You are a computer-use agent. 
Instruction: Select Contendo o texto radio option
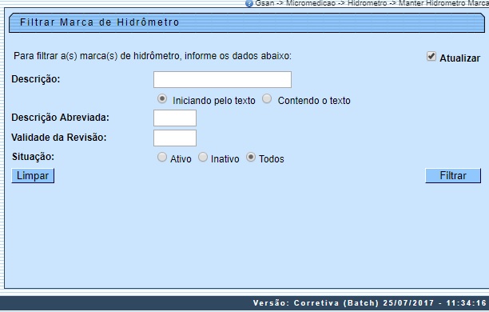[x=267, y=99]
